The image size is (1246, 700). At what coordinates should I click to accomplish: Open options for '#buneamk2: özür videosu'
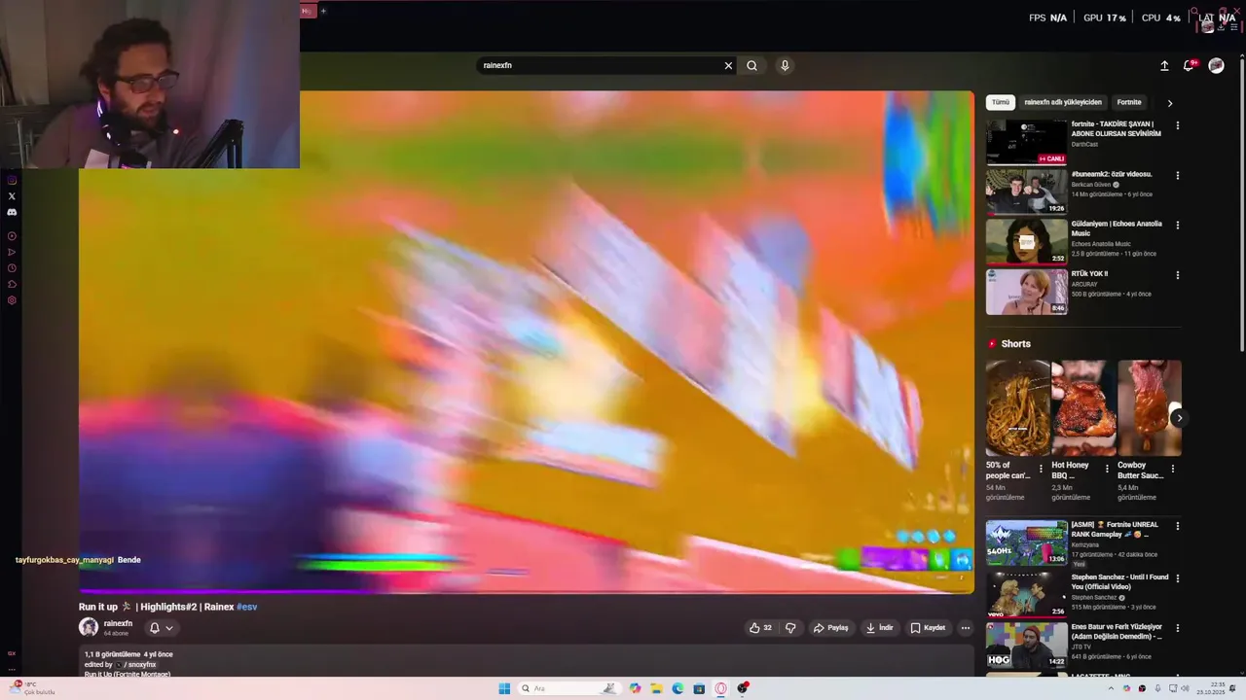click(1178, 176)
